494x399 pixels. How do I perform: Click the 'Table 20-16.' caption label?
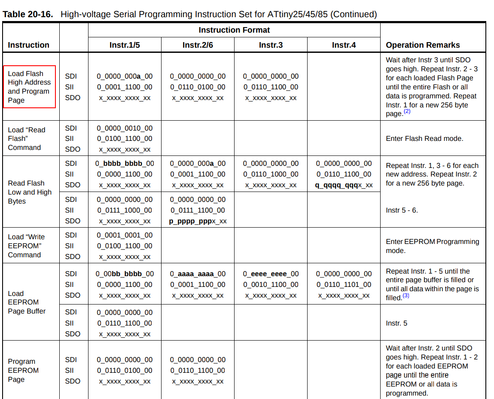pyautogui.click(x=28, y=14)
